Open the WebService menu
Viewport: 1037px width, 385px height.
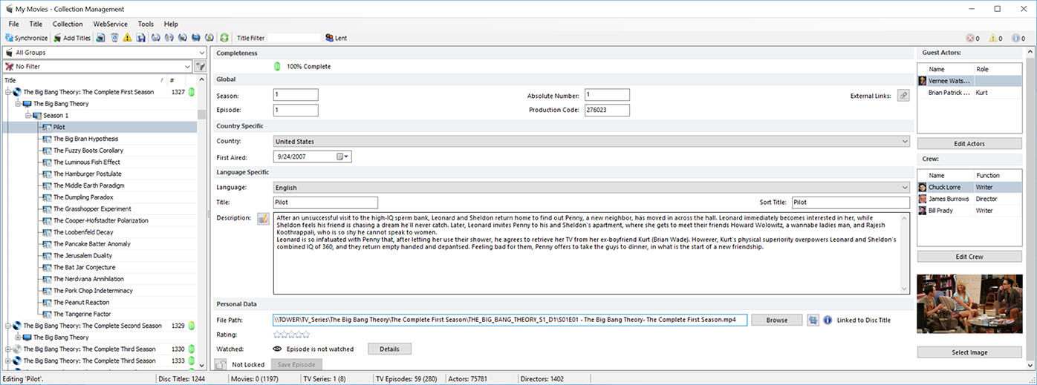click(111, 24)
